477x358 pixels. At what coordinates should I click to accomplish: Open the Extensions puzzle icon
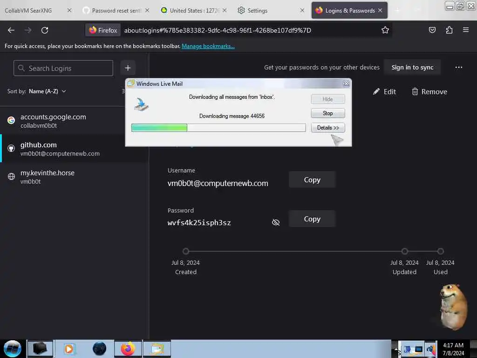coord(449,30)
